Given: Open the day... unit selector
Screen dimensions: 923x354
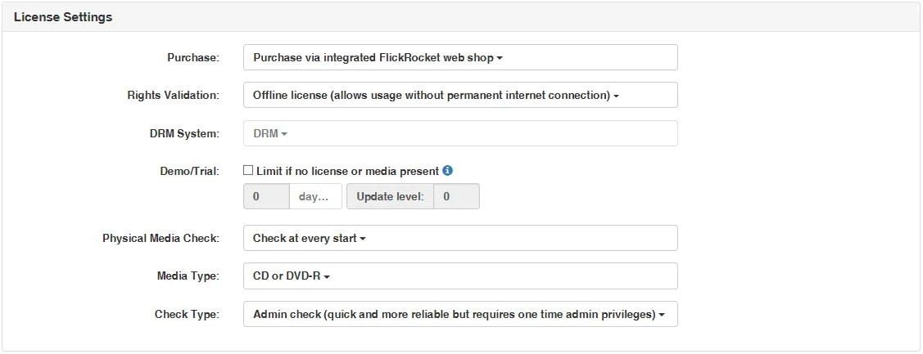Looking at the screenshot, I should 315,196.
